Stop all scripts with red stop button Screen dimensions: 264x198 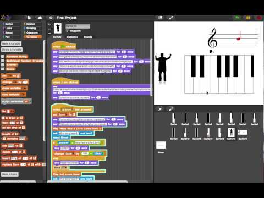(x=259, y=18)
